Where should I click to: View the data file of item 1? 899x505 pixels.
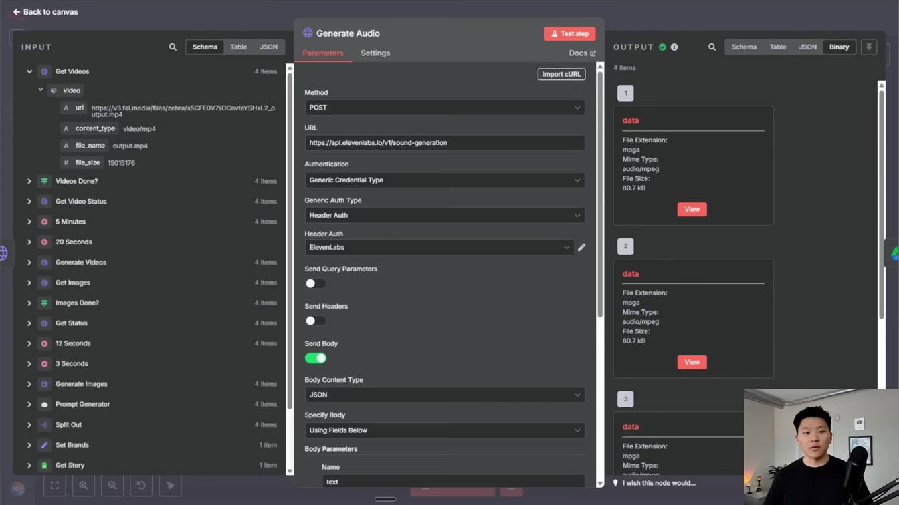pyautogui.click(x=692, y=210)
